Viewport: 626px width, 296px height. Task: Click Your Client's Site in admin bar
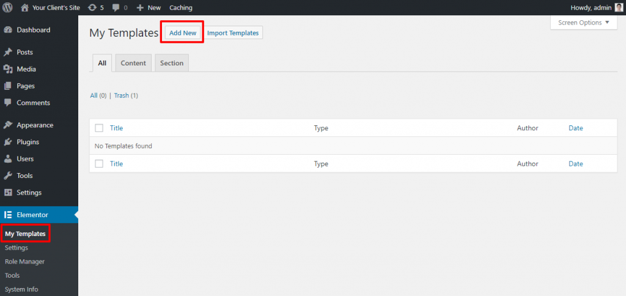click(56, 7)
